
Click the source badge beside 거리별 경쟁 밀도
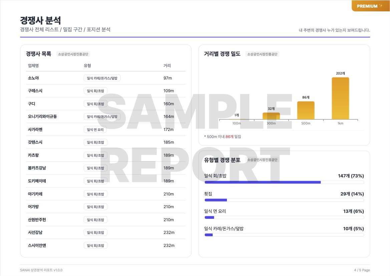(262, 54)
